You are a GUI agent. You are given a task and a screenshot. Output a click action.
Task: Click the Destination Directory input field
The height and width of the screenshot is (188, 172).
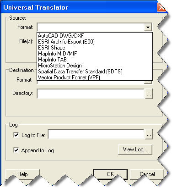tap(91, 94)
